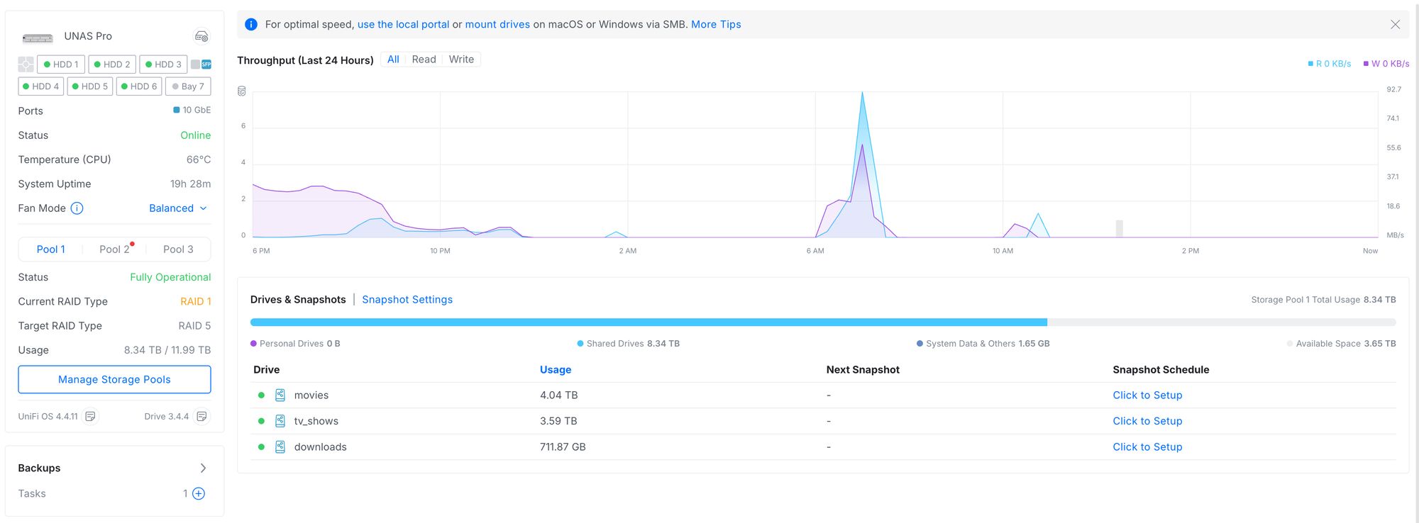Click the blue storage usage bar
The width and height of the screenshot is (1419, 523).
pyautogui.click(x=648, y=322)
